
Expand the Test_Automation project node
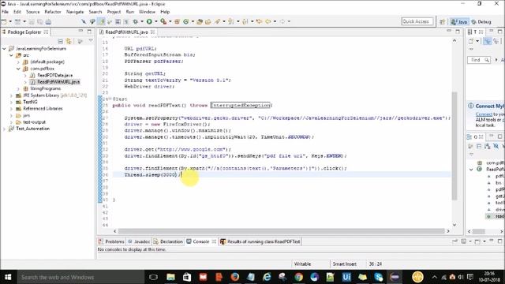click(4, 129)
